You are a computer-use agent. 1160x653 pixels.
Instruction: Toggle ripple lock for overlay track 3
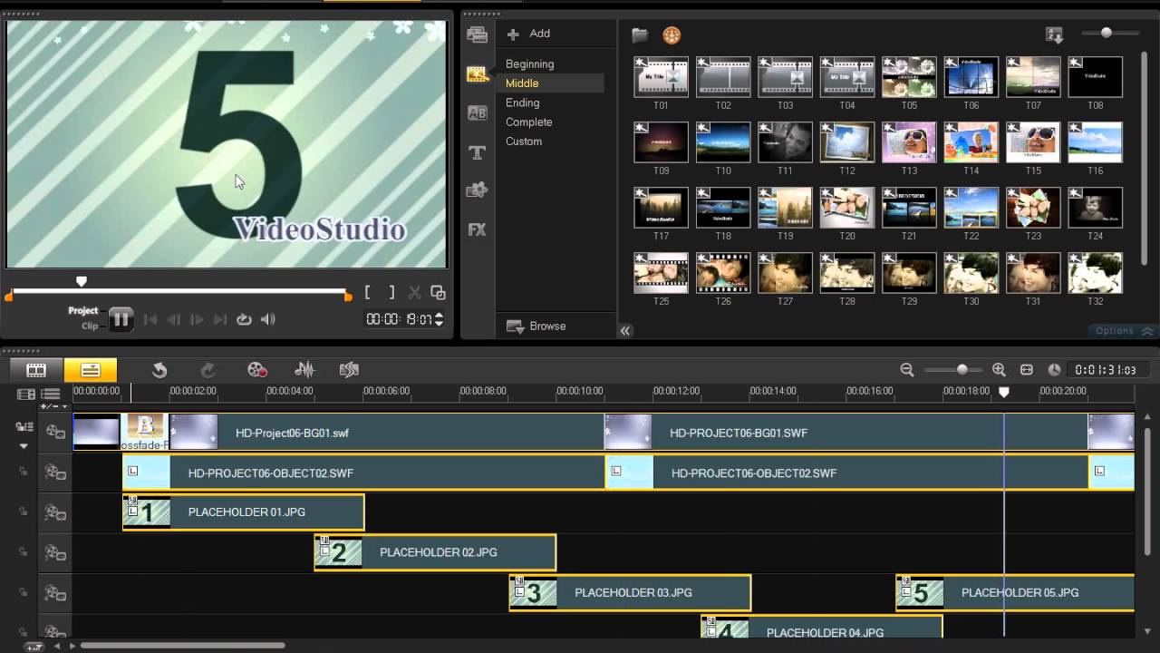coord(24,552)
